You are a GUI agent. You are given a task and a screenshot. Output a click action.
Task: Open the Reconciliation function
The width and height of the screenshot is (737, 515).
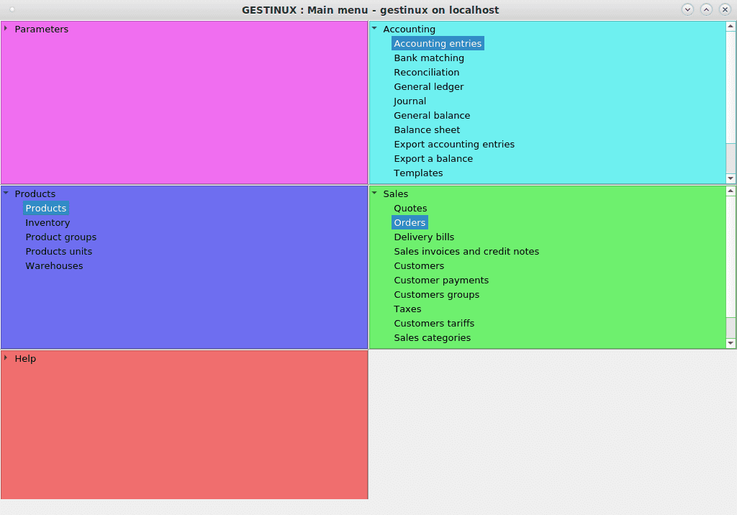tap(426, 72)
